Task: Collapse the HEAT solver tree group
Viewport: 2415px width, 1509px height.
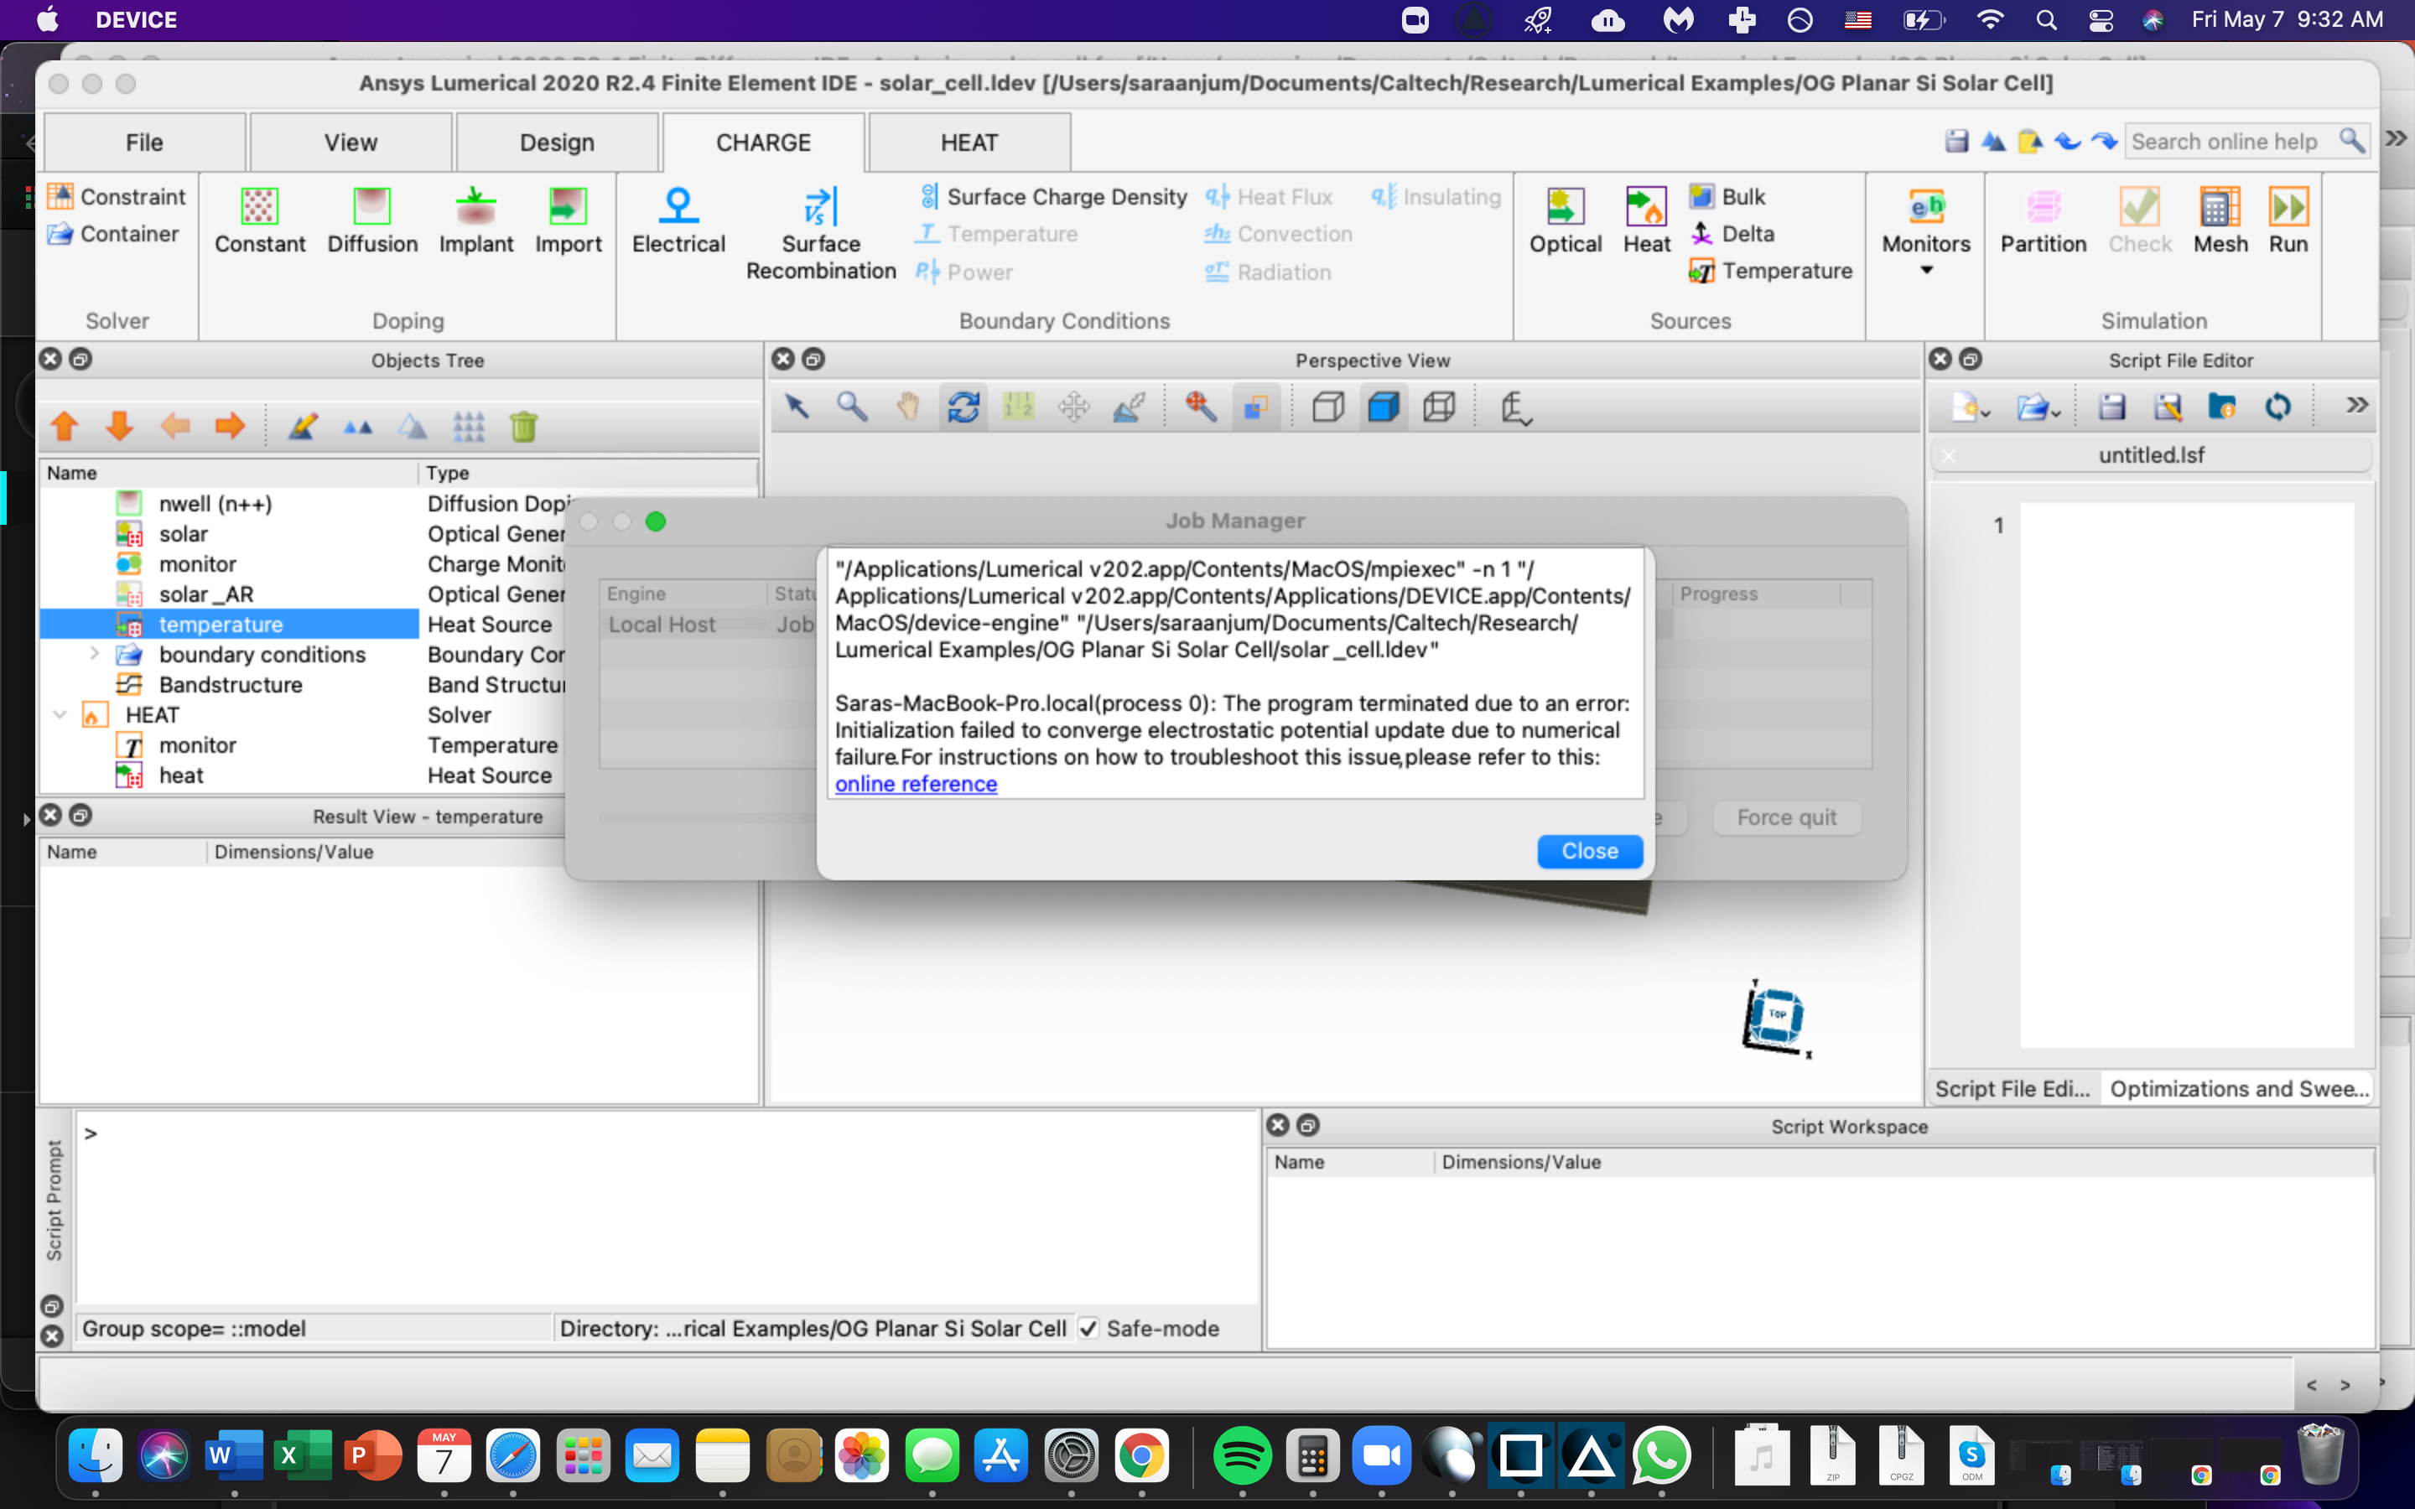Action: 60,714
